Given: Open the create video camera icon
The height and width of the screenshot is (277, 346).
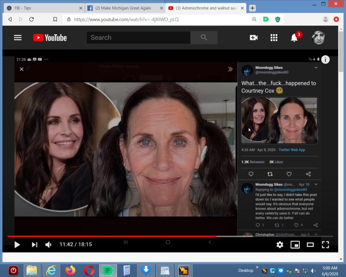Looking at the screenshot, I should coord(253,38).
